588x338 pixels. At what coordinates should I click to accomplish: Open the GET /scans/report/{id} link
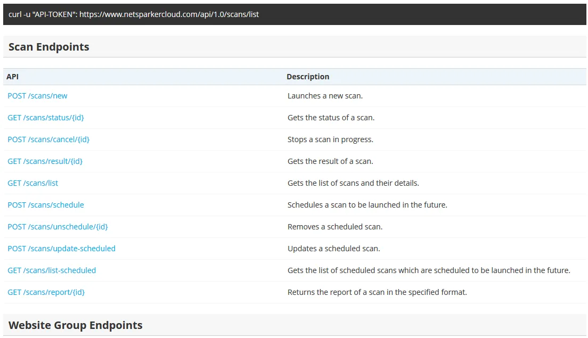(x=46, y=292)
